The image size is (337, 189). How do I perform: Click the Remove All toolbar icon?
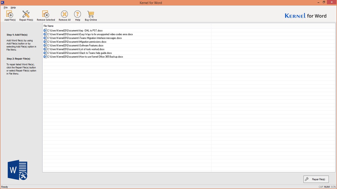pyautogui.click(x=65, y=16)
